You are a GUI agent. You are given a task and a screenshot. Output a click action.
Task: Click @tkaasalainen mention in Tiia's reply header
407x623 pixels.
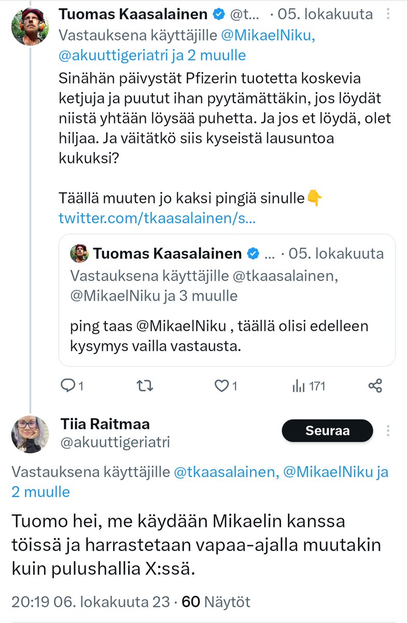pos(222,471)
